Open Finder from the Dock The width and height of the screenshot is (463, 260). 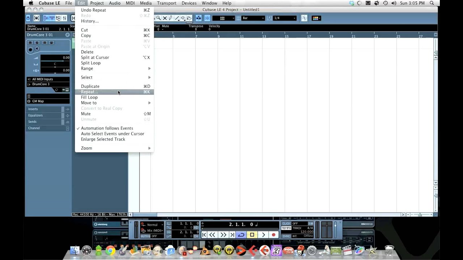point(75,250)
